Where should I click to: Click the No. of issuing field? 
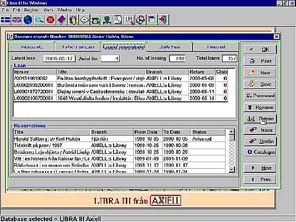[177, 59]
